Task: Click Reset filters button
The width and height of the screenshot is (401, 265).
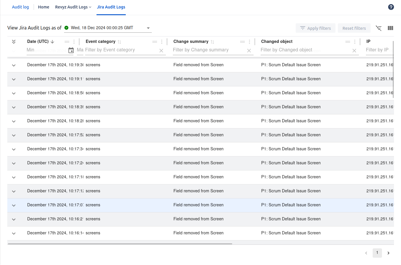Action: click(354, 28)
